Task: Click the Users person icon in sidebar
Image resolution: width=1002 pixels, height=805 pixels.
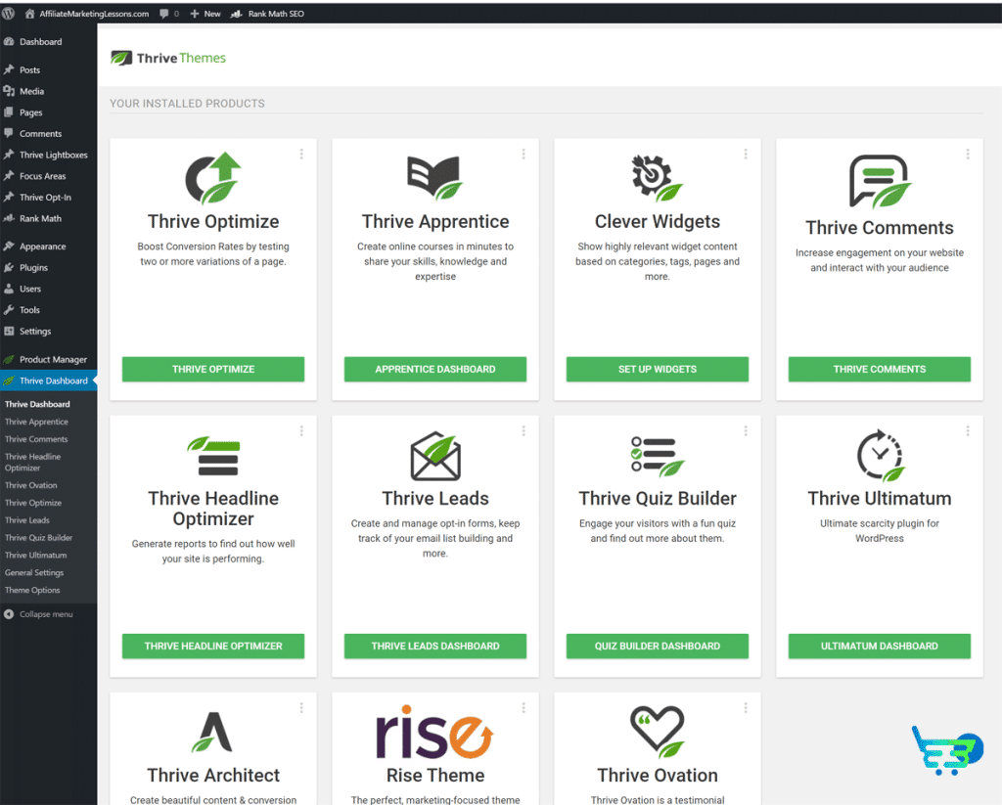Action: 9,289
